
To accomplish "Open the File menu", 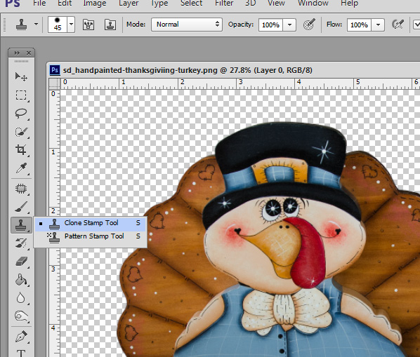I will 39,4.
